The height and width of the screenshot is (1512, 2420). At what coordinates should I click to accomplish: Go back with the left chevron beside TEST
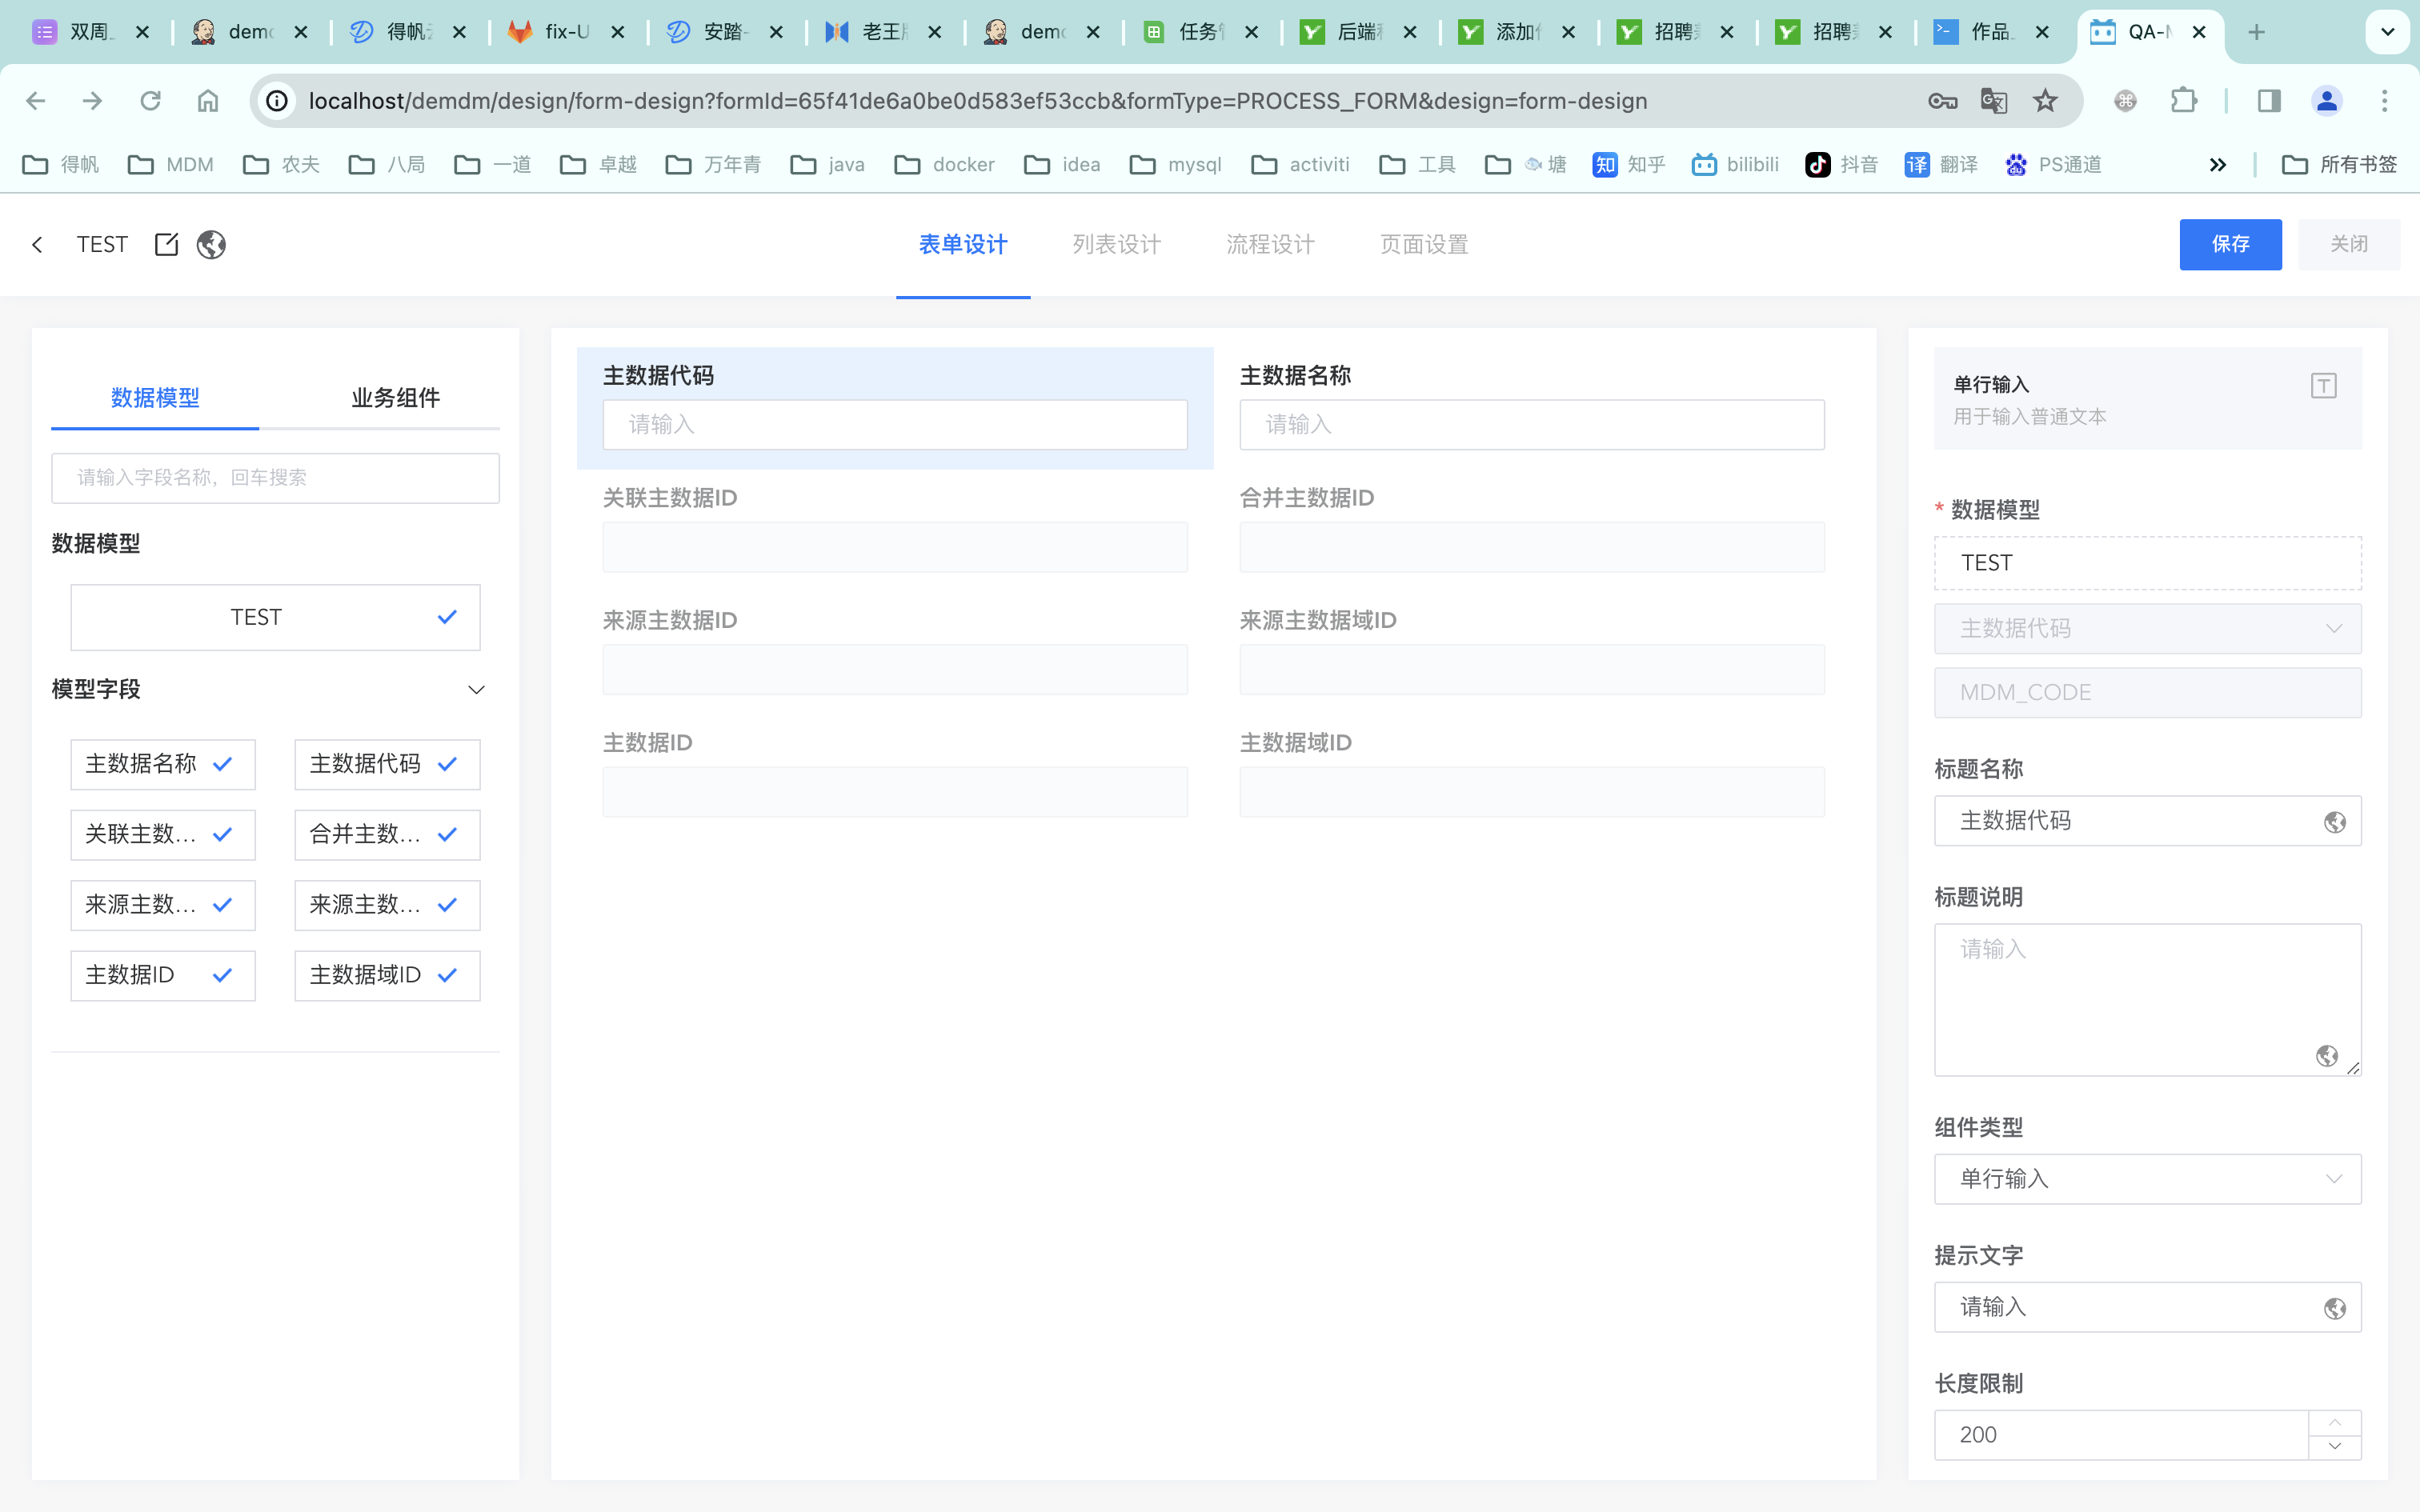point(37,244)
